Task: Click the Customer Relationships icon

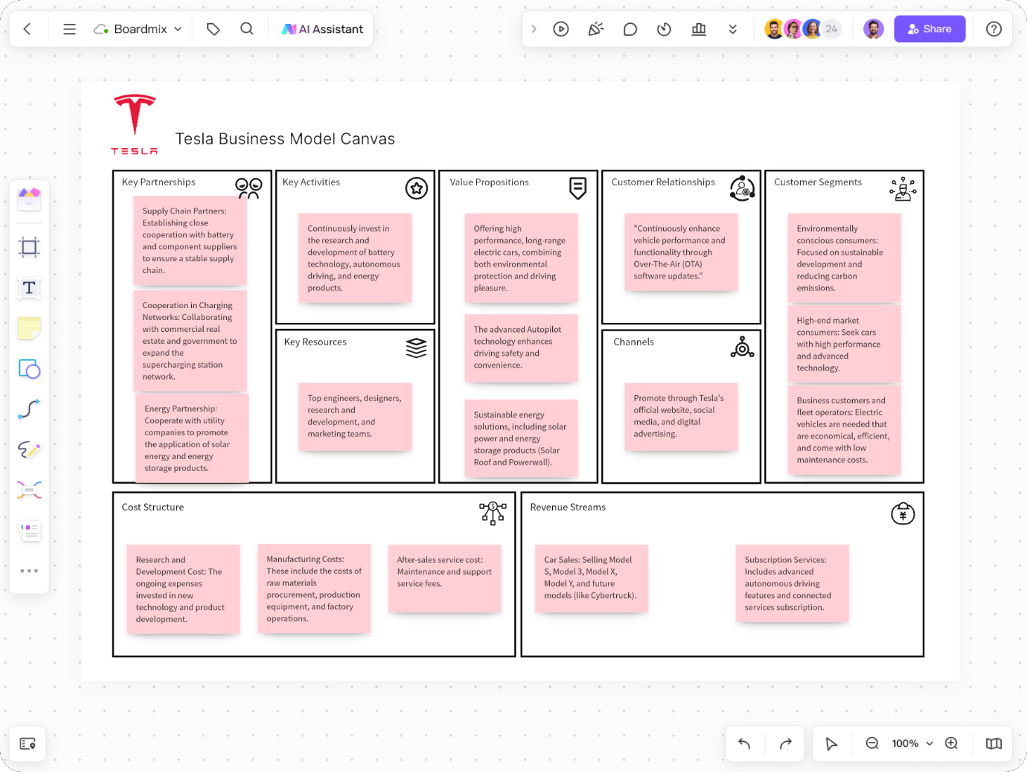Action: coord(743,188)
